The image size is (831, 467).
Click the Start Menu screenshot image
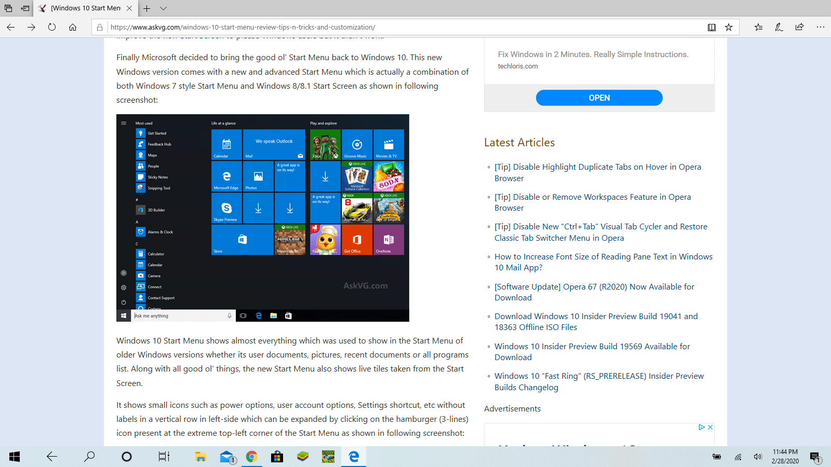click(263, 218)
